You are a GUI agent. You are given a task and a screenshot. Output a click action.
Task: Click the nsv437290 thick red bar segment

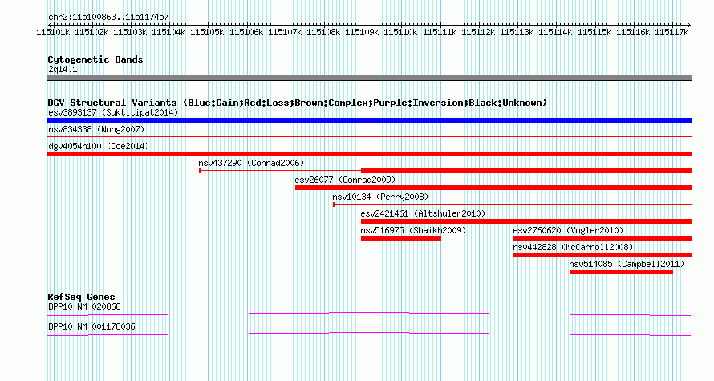click(x=526, y=171)
